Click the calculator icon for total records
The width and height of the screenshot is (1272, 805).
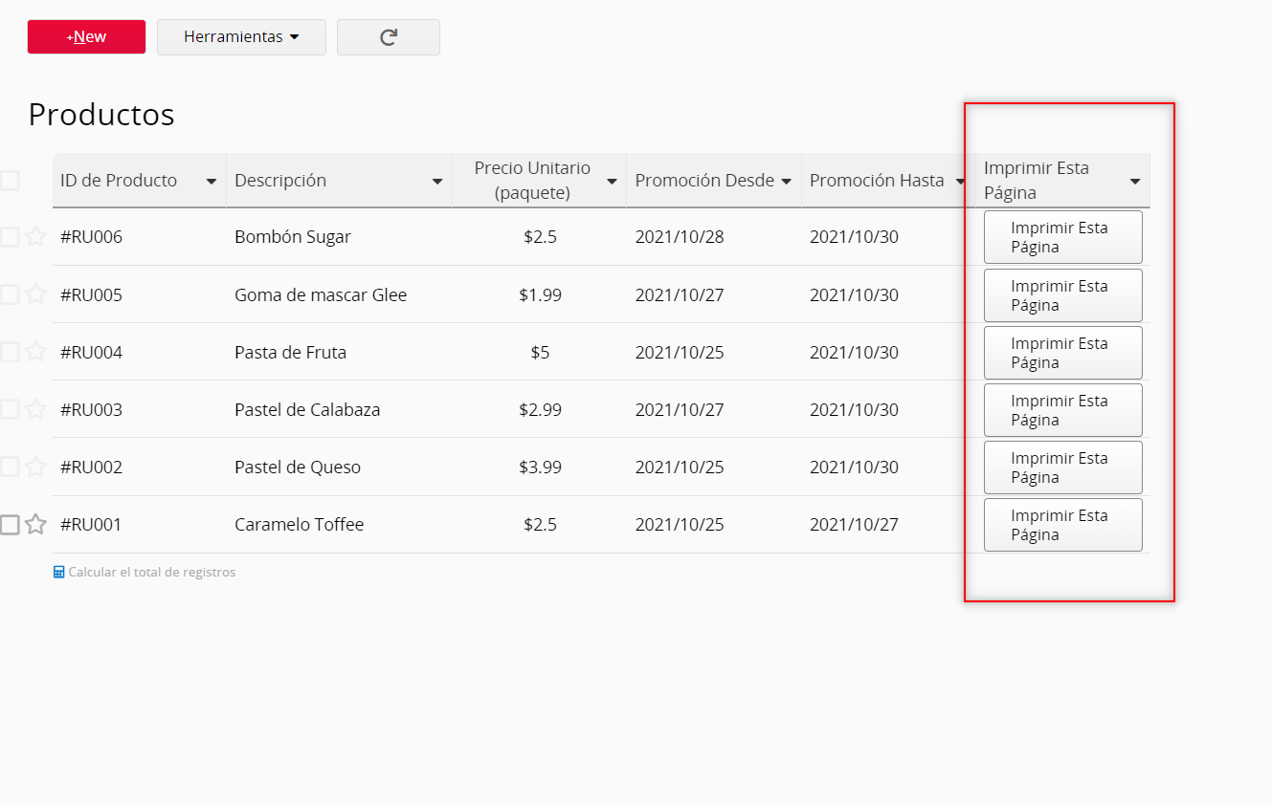[x=59, y=572]
